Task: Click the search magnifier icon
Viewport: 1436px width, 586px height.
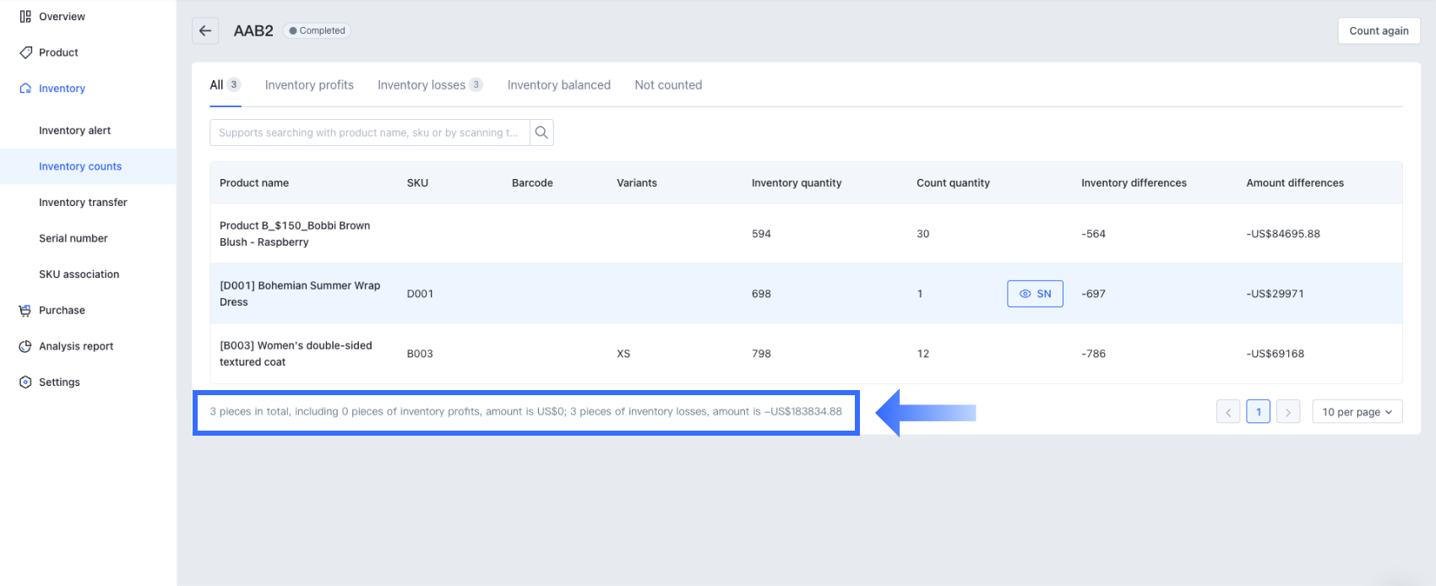Action: coord(541,133)
